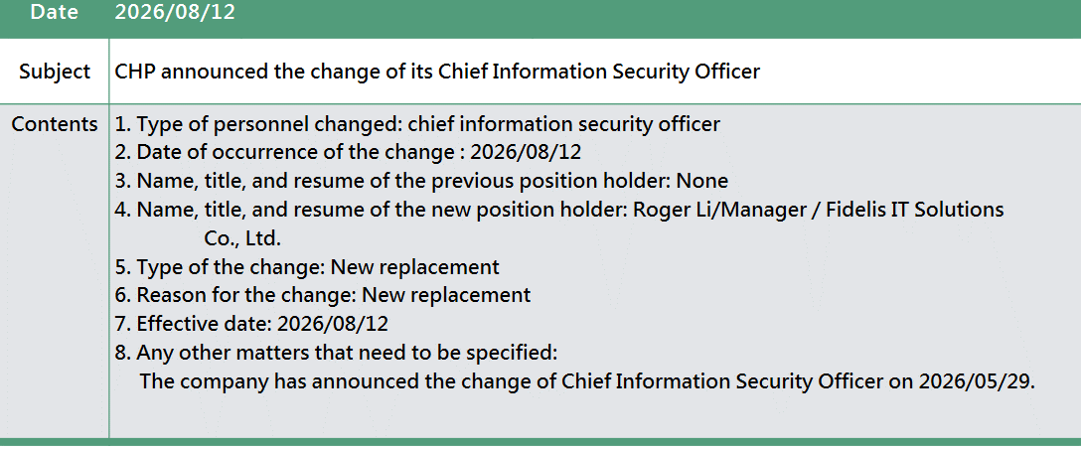This screenshot has width=1081, height=449.
Task: Click the Subject row label
Action: coord(55,72)
